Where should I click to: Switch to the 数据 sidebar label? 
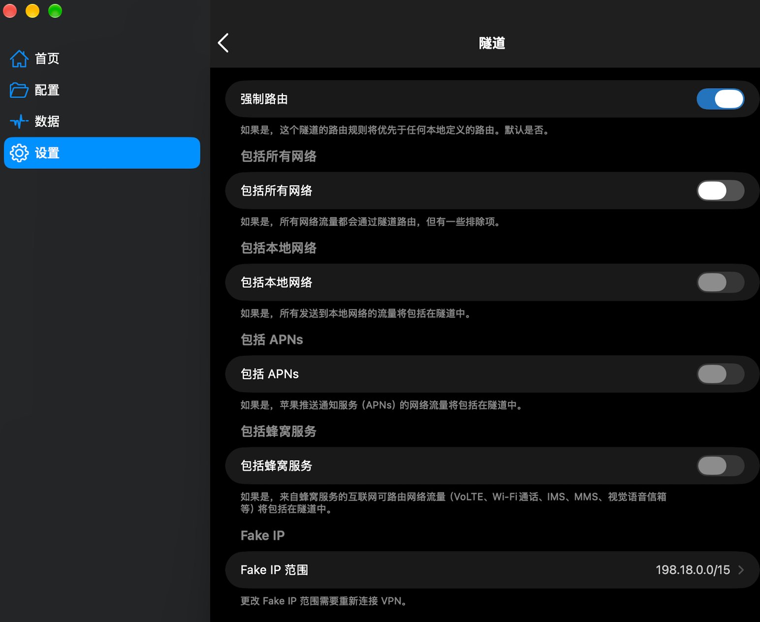click(47, 121)
